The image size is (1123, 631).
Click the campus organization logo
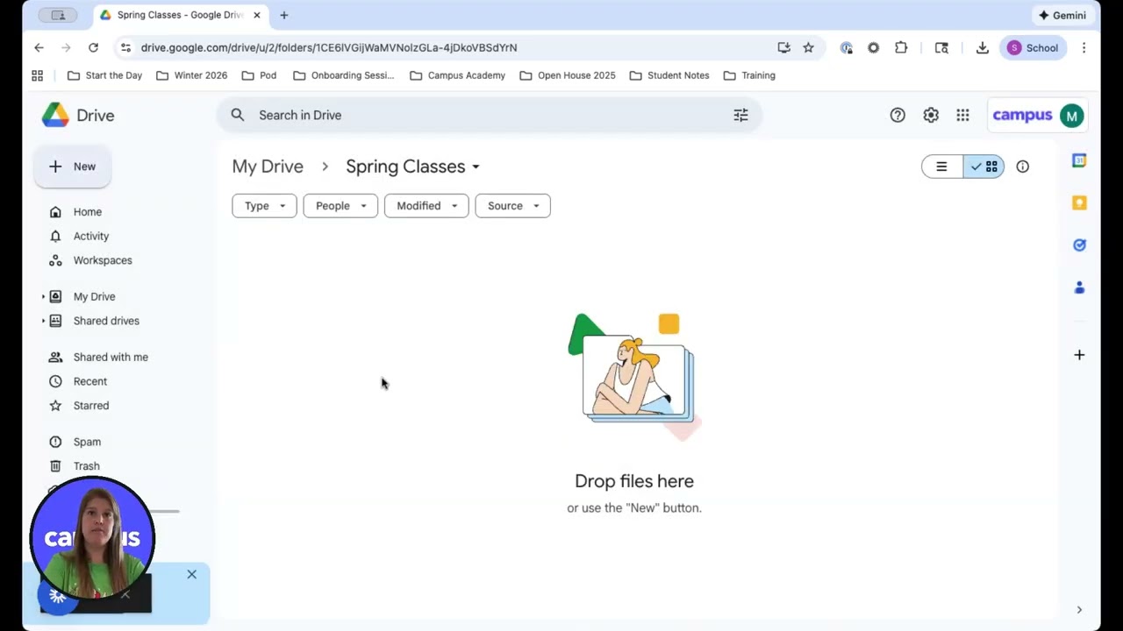pos(1022,115)
